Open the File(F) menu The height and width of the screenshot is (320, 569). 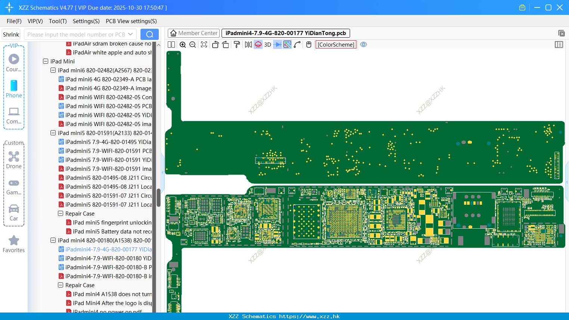tap(14, 21)
